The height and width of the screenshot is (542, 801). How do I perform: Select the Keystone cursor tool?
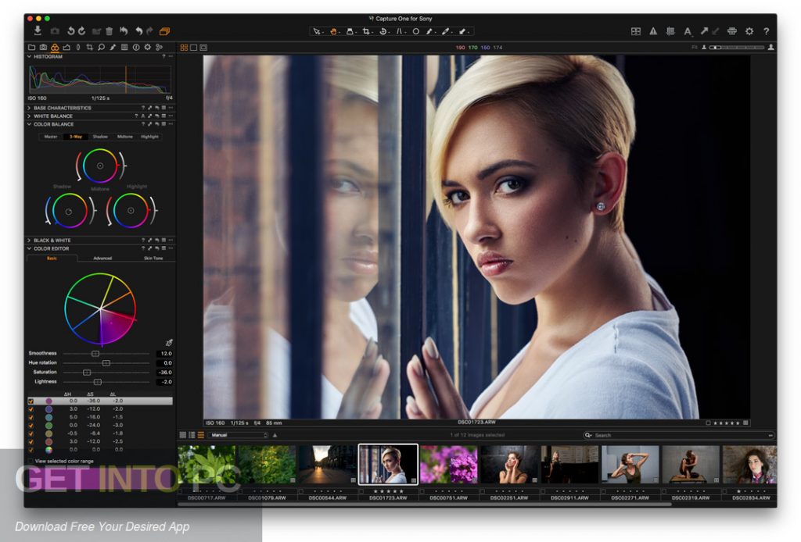pyautogui.click(x=400, y=31)
